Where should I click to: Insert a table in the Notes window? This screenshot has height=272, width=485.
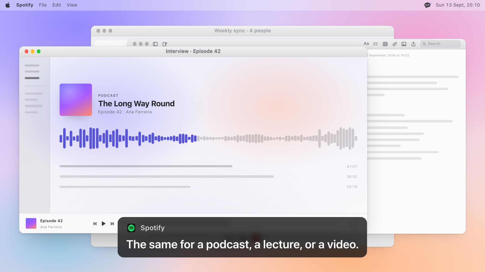click(385, 44)
